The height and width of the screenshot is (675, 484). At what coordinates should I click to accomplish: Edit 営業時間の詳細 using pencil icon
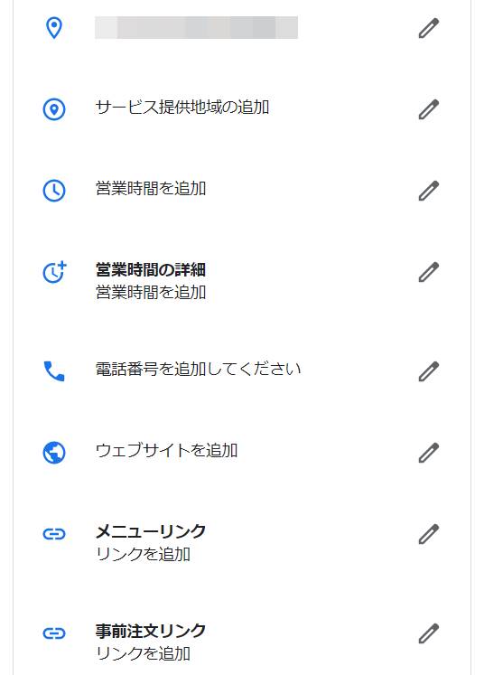(429, 272)
